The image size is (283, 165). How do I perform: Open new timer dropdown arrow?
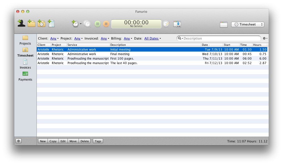[81, 24]
